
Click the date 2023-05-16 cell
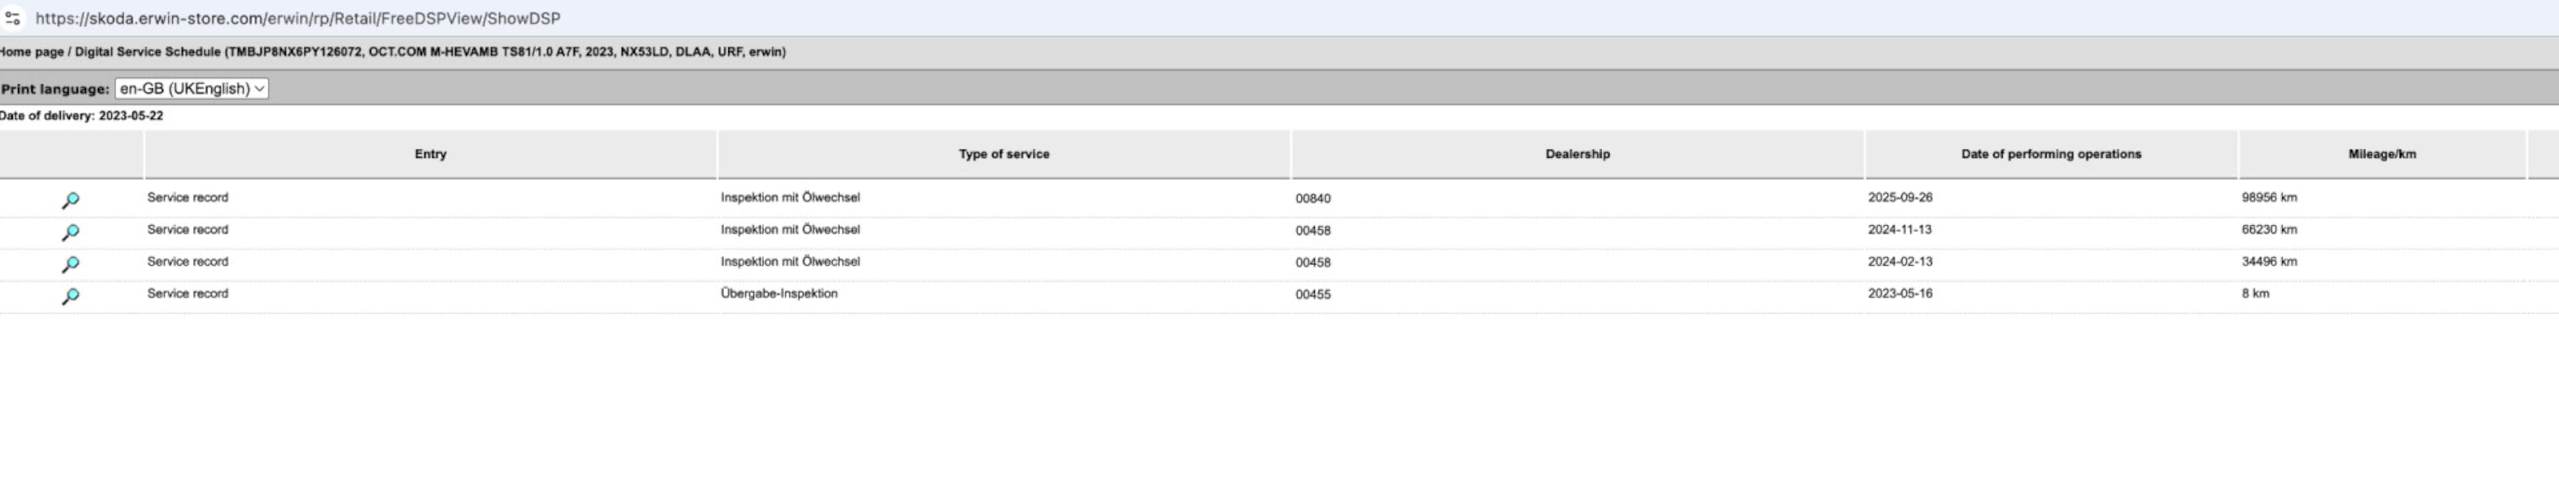pyautogui.click(x=1899, y=293)
